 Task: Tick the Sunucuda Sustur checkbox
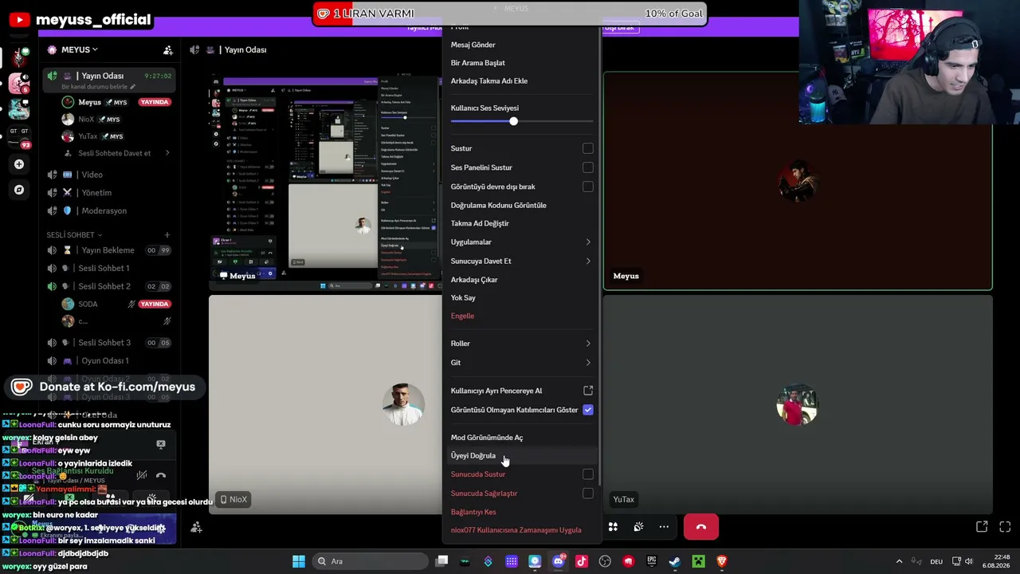click(x=588, y=474)
